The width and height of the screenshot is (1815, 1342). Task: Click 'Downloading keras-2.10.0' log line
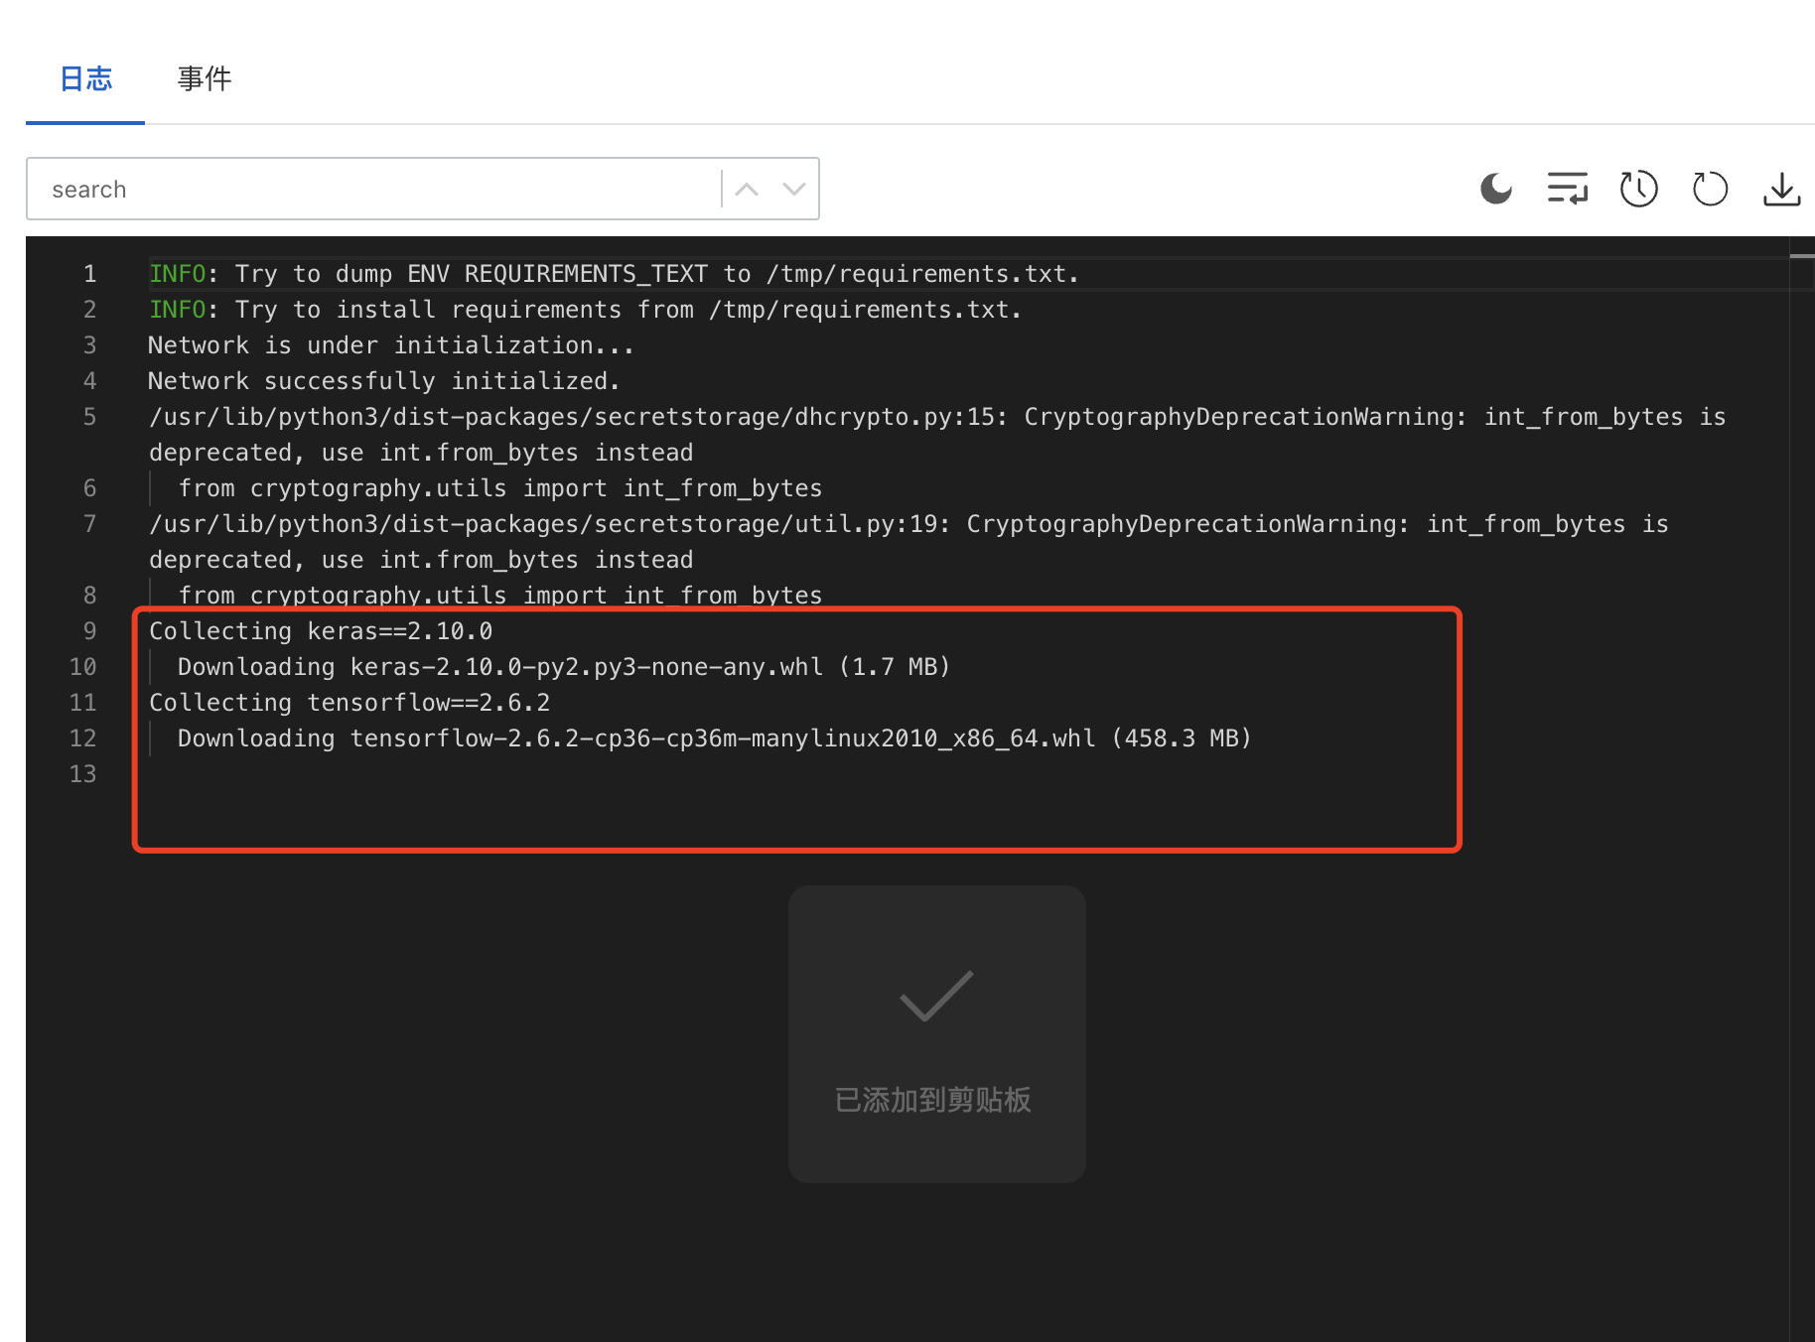click(564, 667)
